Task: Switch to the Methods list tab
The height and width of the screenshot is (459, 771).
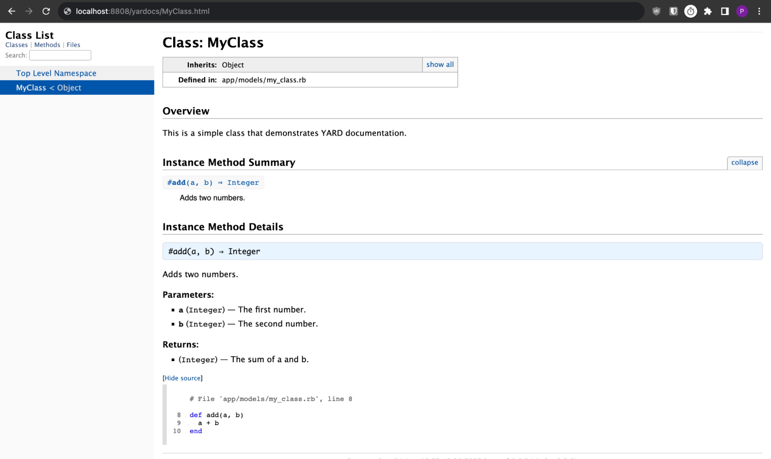Action: click(47, 45)
